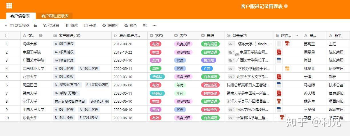Image resolution: width=350 pixels, height=136 pixels.
Task: Open the B-1采购10万用户 link in 阿里巴巴 row
Action: pyautogui.click(x=68, y=85)
